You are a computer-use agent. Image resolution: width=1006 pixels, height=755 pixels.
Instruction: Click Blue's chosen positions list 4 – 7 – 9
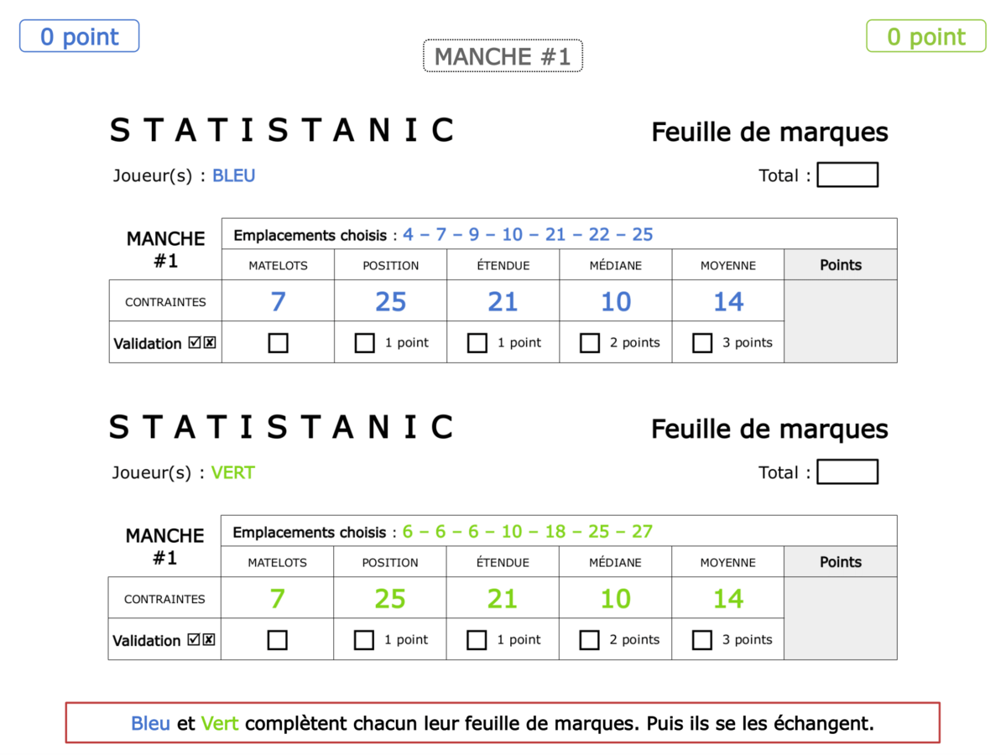[x=528, y=235]
